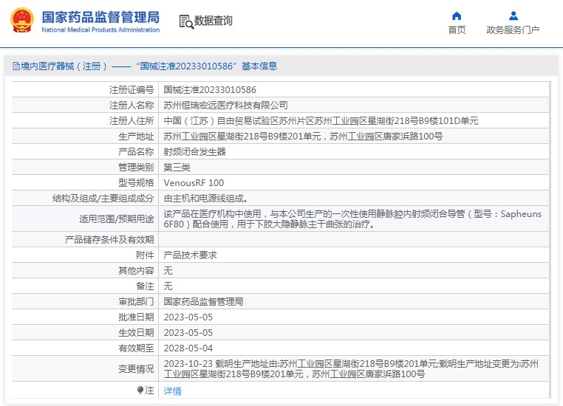
Task: Click the 注册证编号 row label
Action: pyautogui.click(x=132, y=89)
